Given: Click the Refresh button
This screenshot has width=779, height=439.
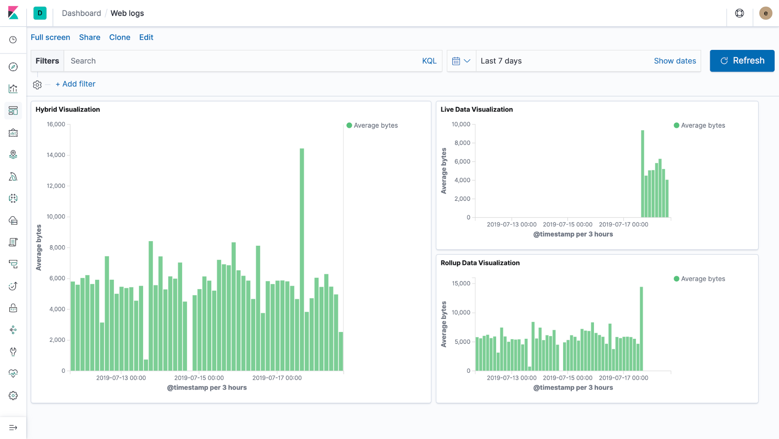Looking at the screenshot, I should [742, 60].
